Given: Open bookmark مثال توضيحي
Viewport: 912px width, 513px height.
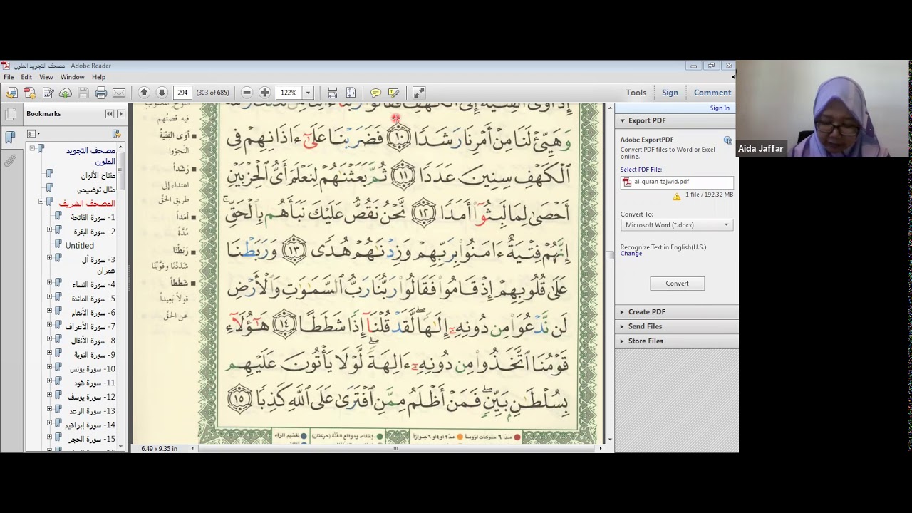Looking at the screenshot, I should (x=96, y=190).
